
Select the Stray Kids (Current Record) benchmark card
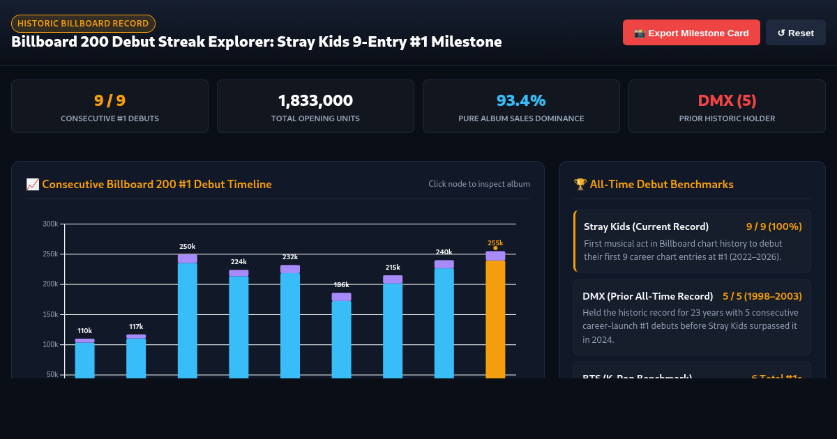692,240
